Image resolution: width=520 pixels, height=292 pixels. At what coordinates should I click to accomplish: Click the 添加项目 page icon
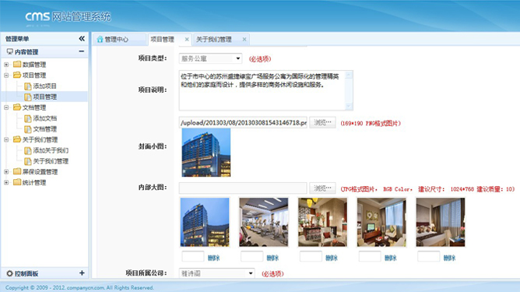coord(28,86)
